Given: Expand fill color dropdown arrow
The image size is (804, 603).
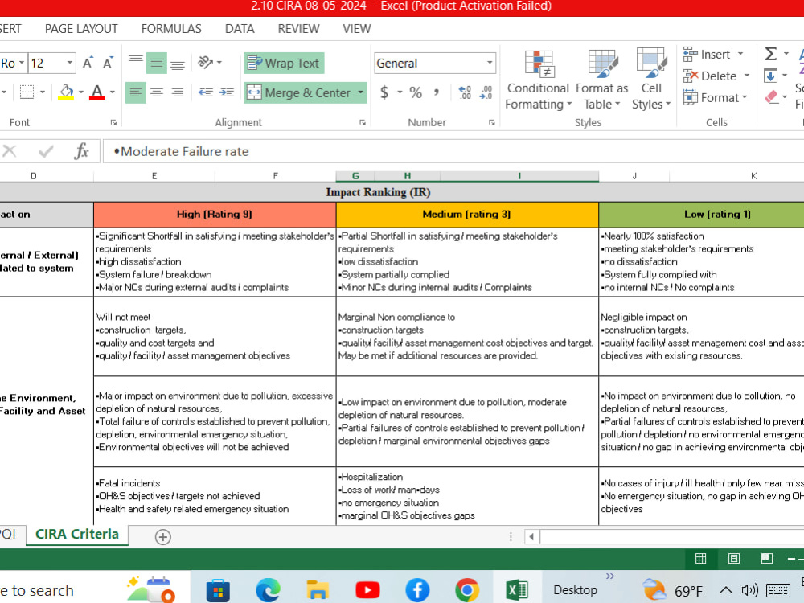Looking at the screenshot, I should (x=81, y=92).
